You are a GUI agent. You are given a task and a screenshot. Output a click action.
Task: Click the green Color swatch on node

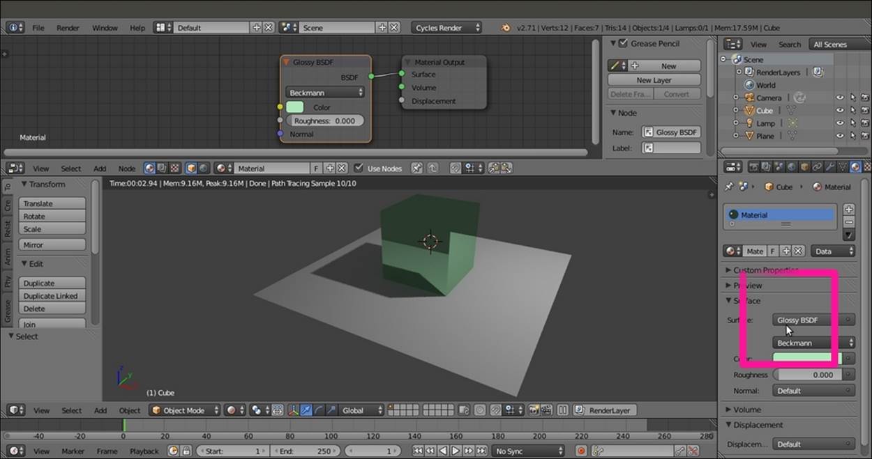click(294, 107)
